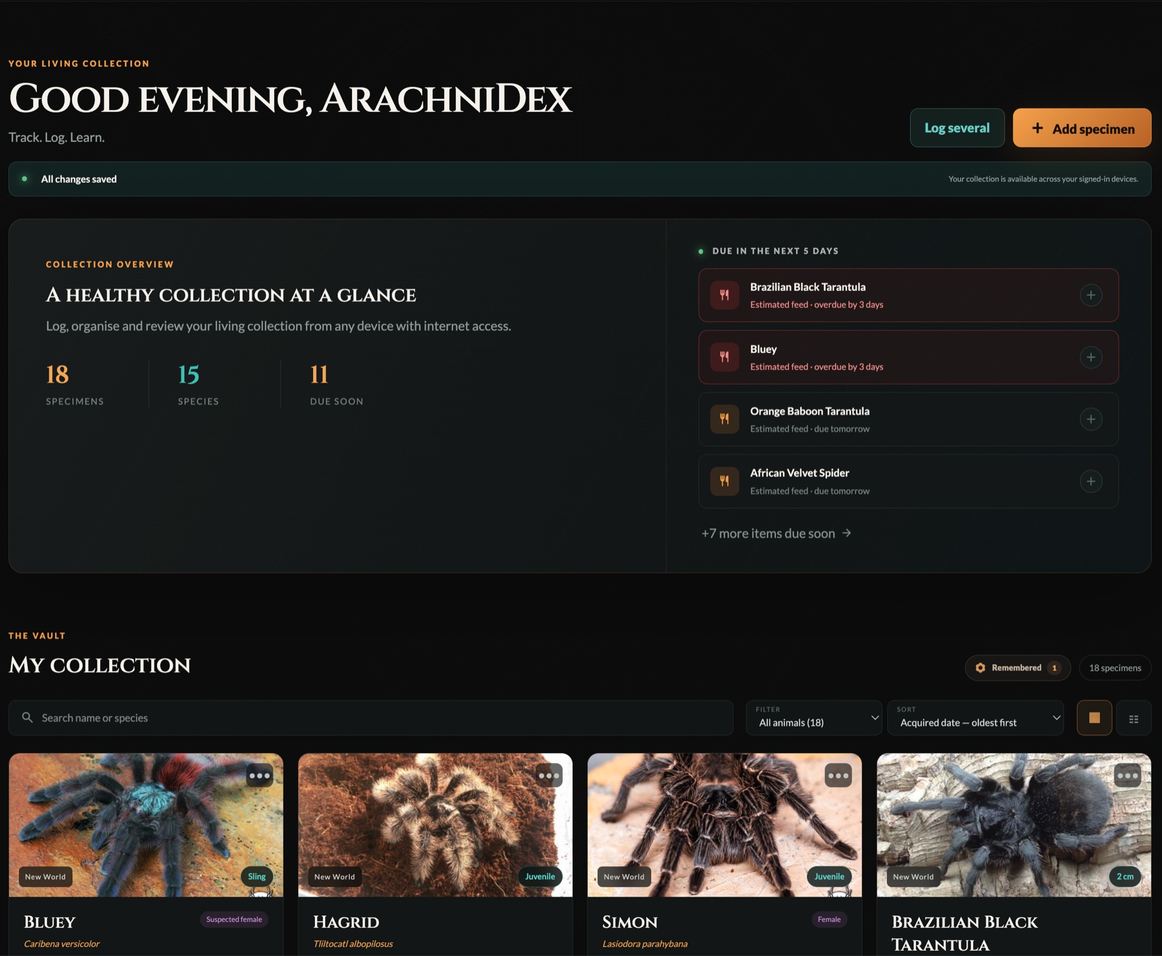
Task: Focus the Search name or species field
Action: [371, 718]
